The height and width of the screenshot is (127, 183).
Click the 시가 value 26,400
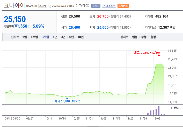pos(74,27)
